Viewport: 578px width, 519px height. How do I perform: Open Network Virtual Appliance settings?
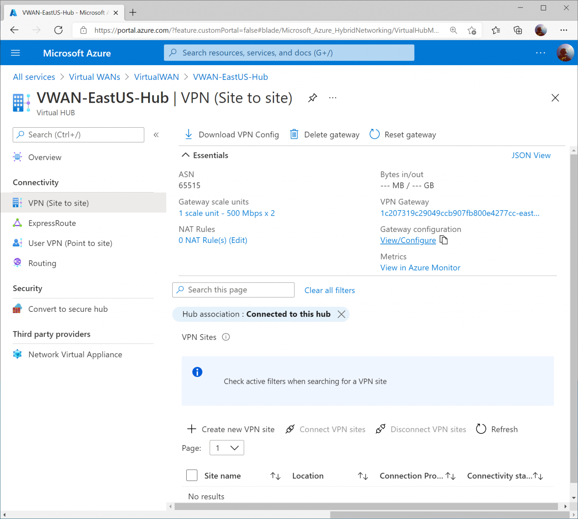75,354
